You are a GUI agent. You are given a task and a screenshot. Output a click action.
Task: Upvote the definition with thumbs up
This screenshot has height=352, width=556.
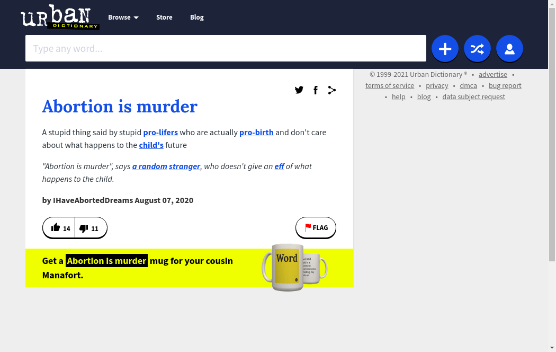coord(59,228)
